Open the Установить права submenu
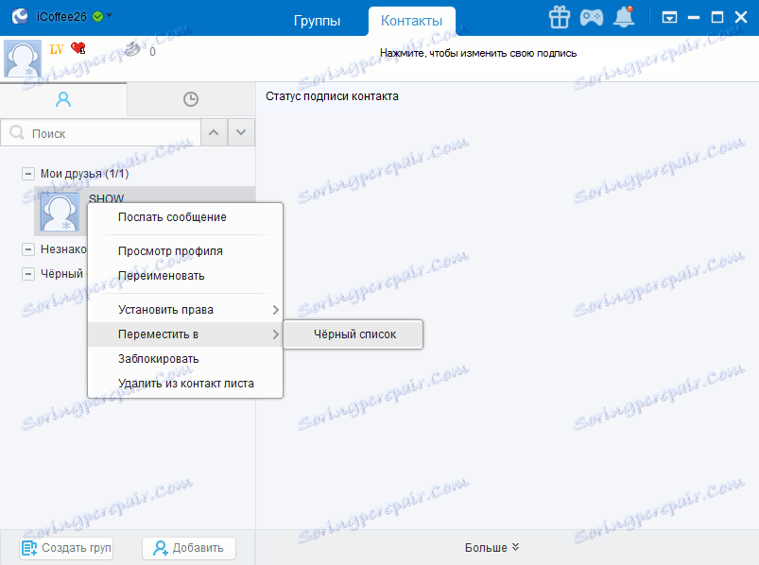759x565 pixels. click(185, 310)
